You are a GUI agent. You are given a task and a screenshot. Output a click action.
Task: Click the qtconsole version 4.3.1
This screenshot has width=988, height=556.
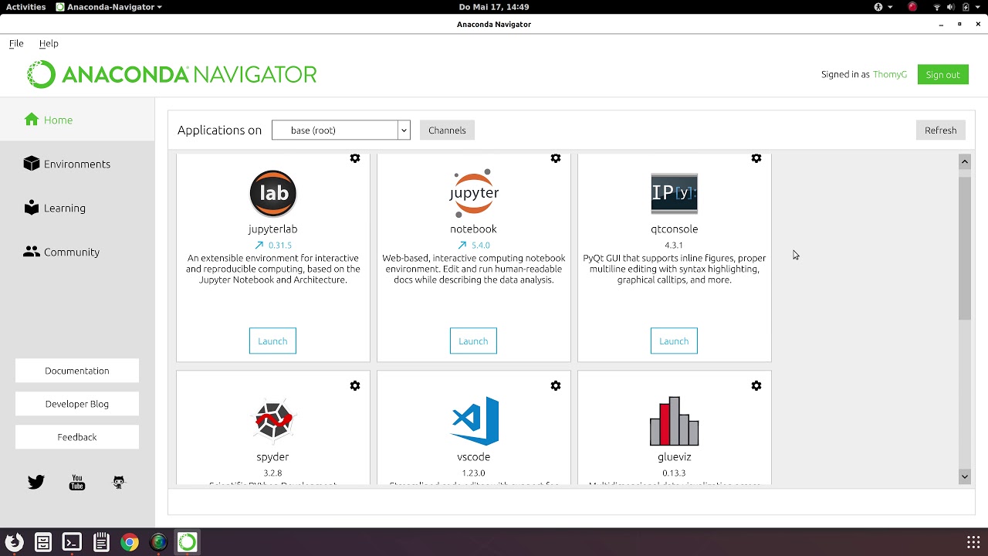[674, 246]
